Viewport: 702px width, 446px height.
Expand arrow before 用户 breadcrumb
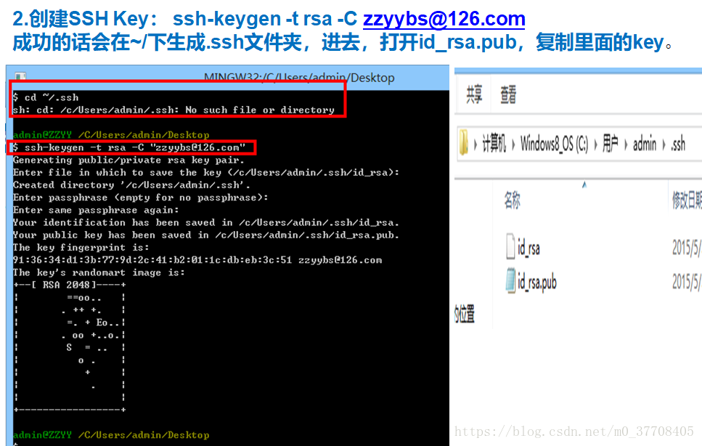click(x=595, y=145)
